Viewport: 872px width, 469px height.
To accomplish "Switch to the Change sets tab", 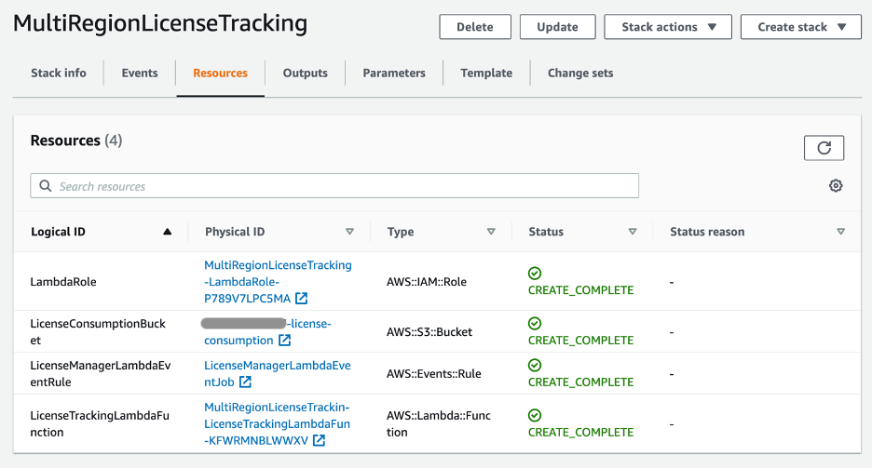I will point(580,73).
